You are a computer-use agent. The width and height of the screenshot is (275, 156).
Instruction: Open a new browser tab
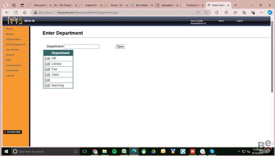tap(235, 5)
